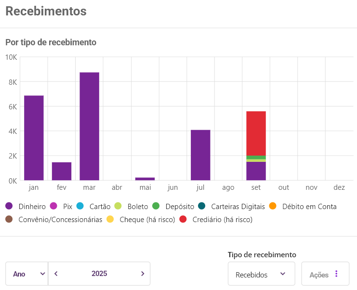The width and height of the screenshot is (357, 290).
Task: Click the next year arrow
Action: tap(143, 274)
